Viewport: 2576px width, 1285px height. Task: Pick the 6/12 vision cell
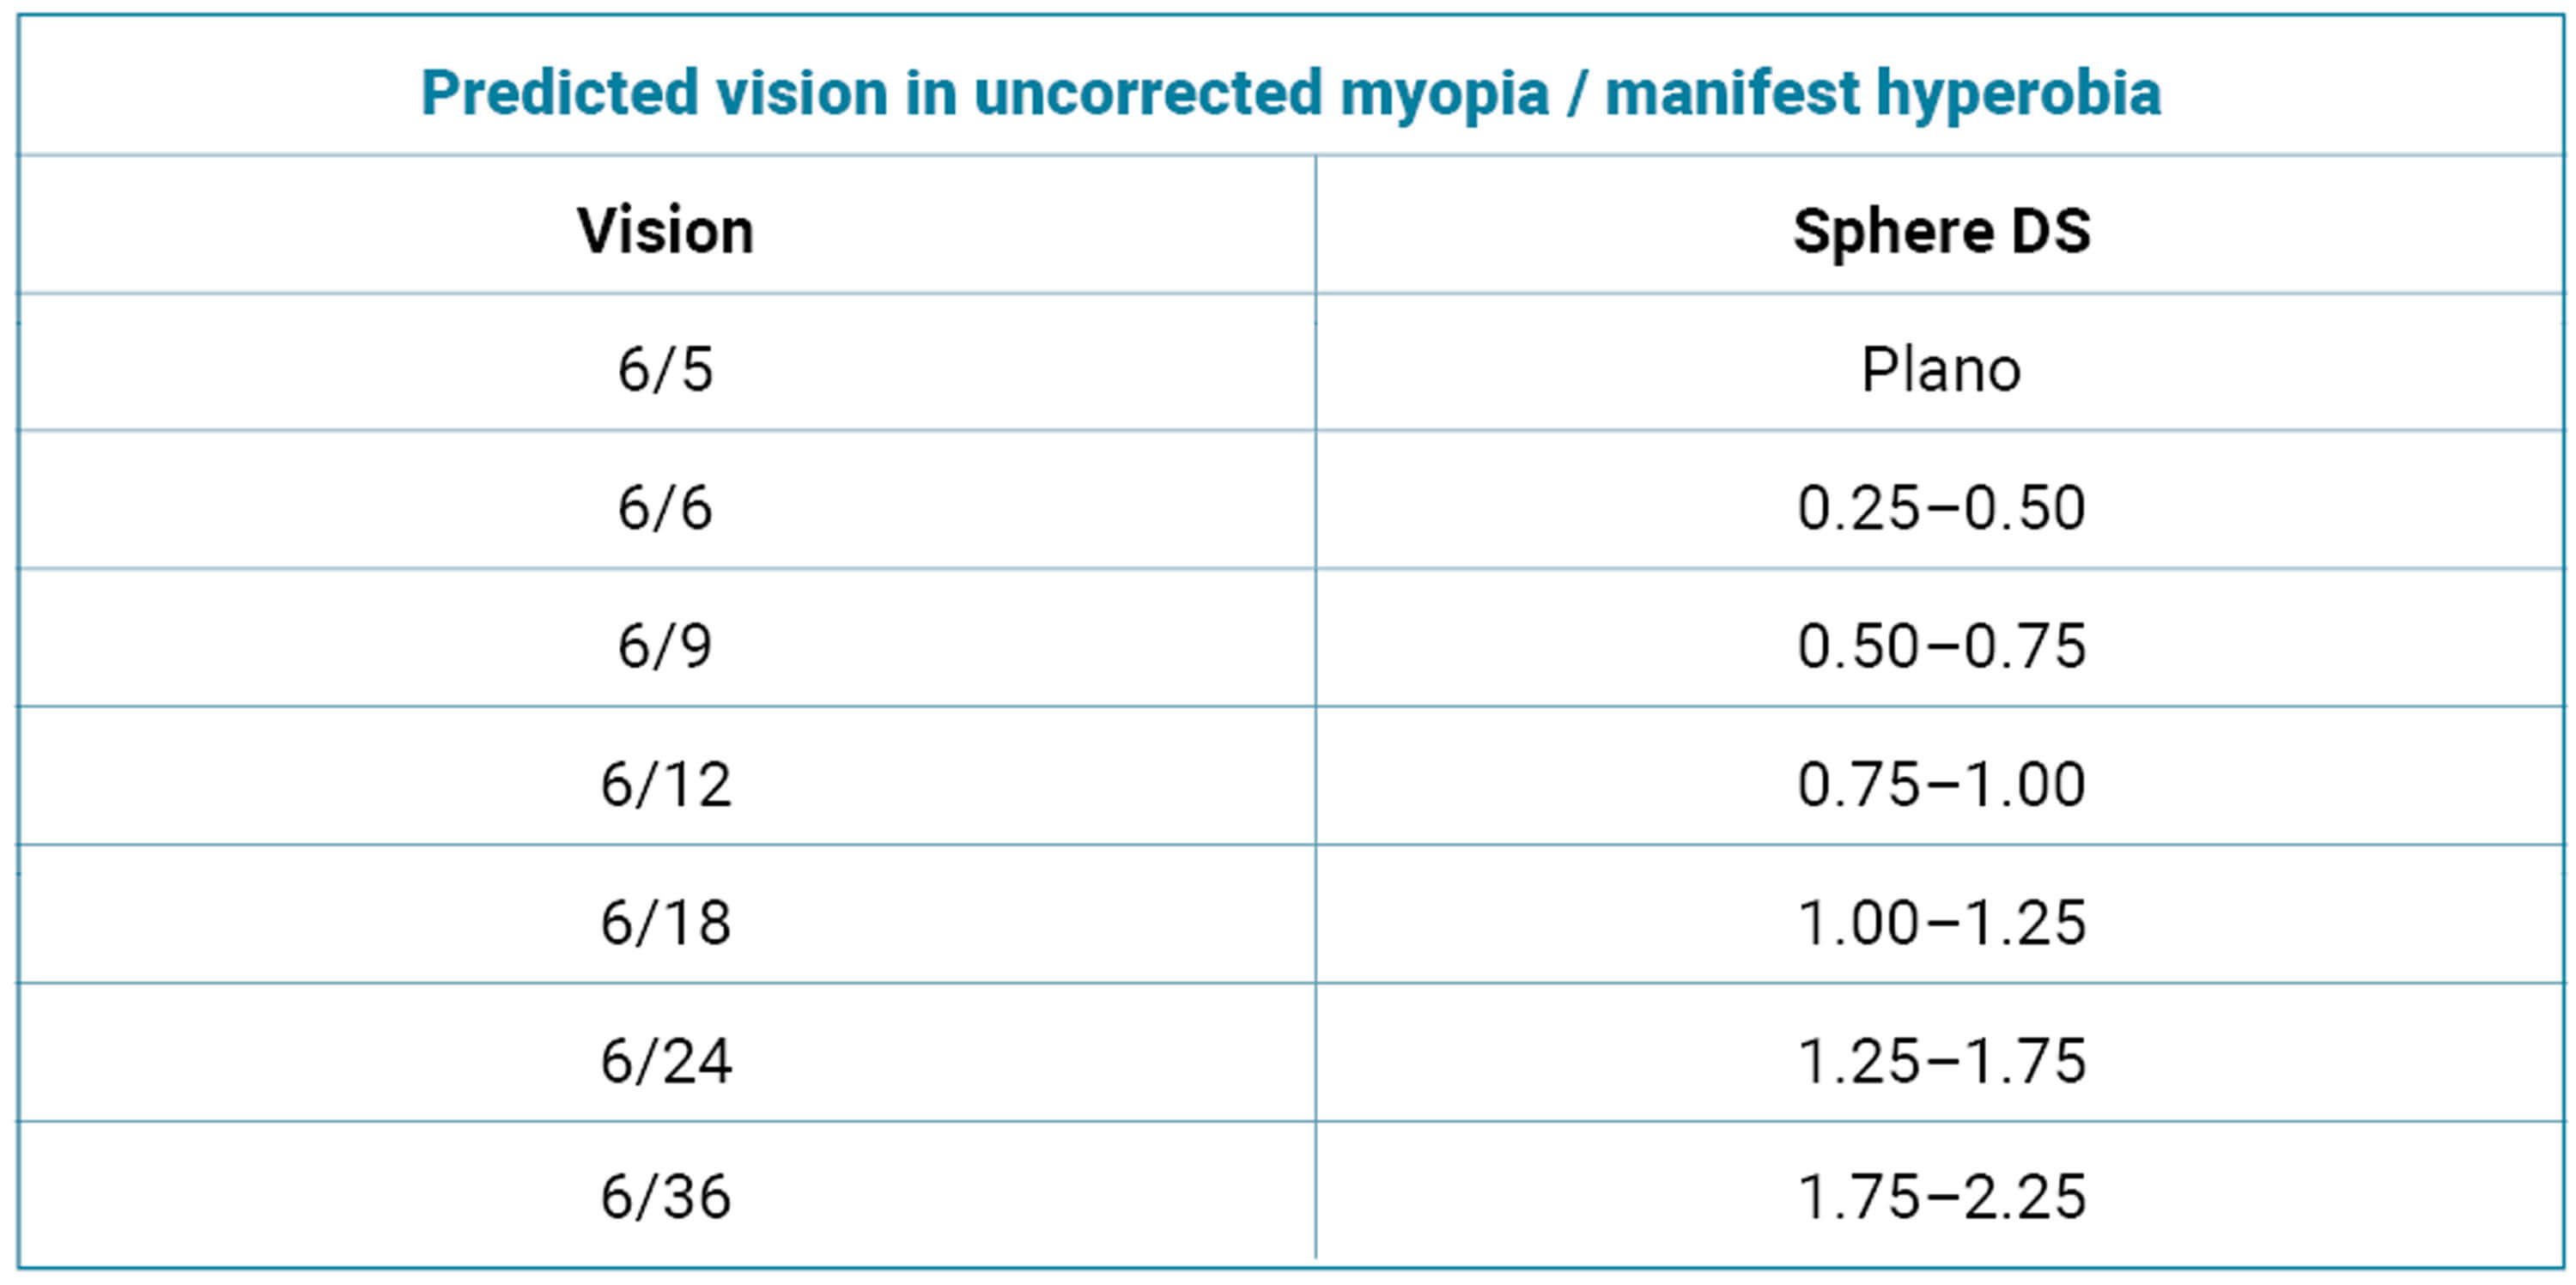665,784
